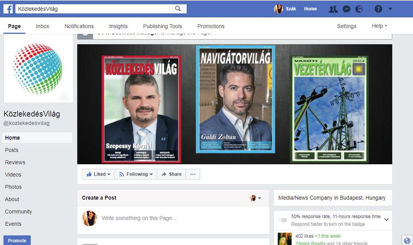Open Events in the left sidebar
The image size is (413, 245).
(x=13, y=224)
